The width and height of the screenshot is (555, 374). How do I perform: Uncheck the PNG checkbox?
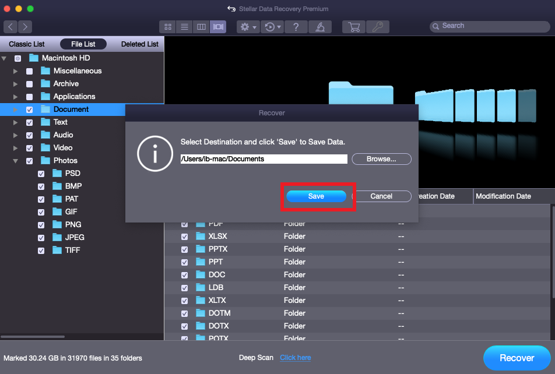pos(41,225)
